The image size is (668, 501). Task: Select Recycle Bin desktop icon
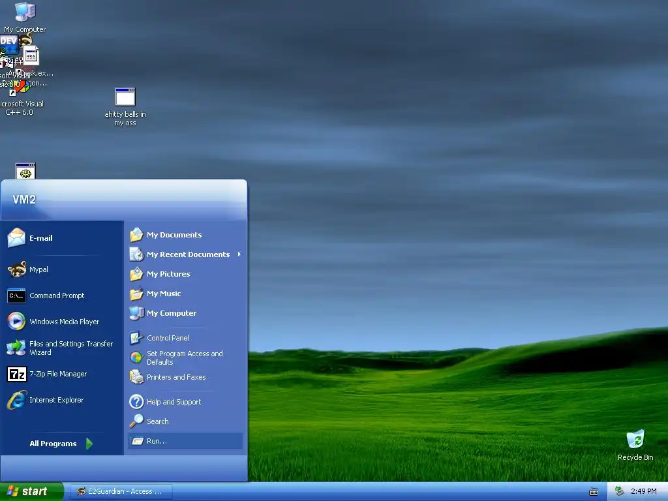click(635, 445)
